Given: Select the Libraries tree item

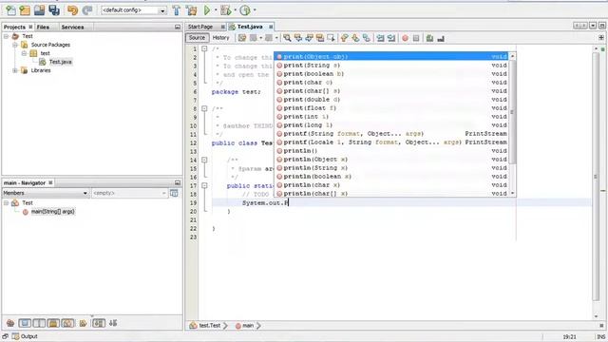Looking at the screenshot, I should tap(41, 70).
